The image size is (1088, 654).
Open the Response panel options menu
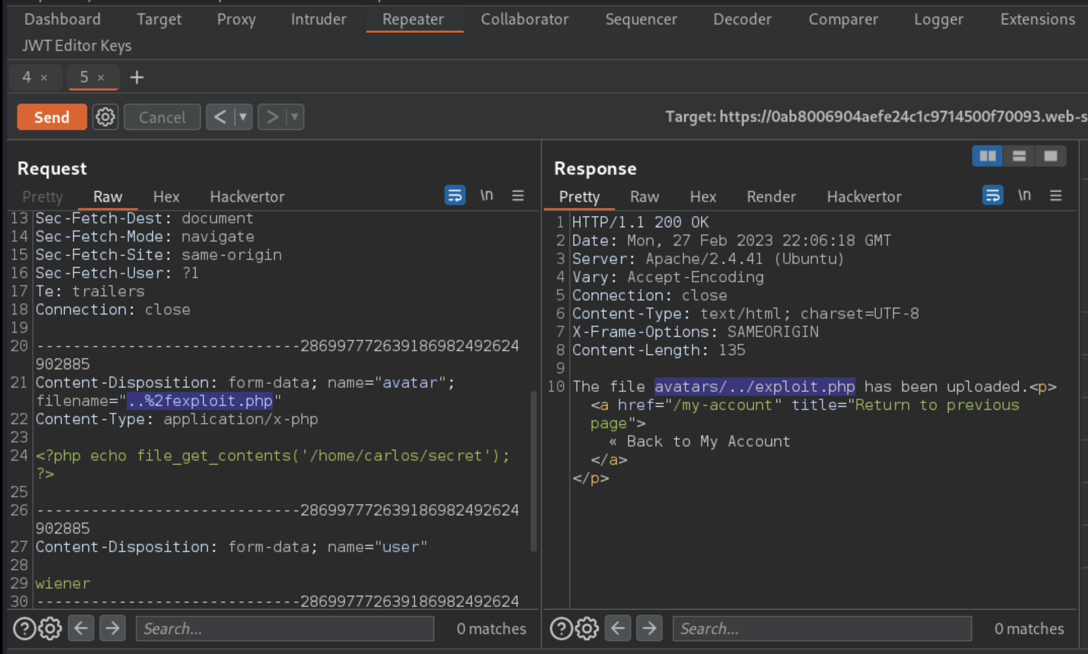[x=1056, y=195]
